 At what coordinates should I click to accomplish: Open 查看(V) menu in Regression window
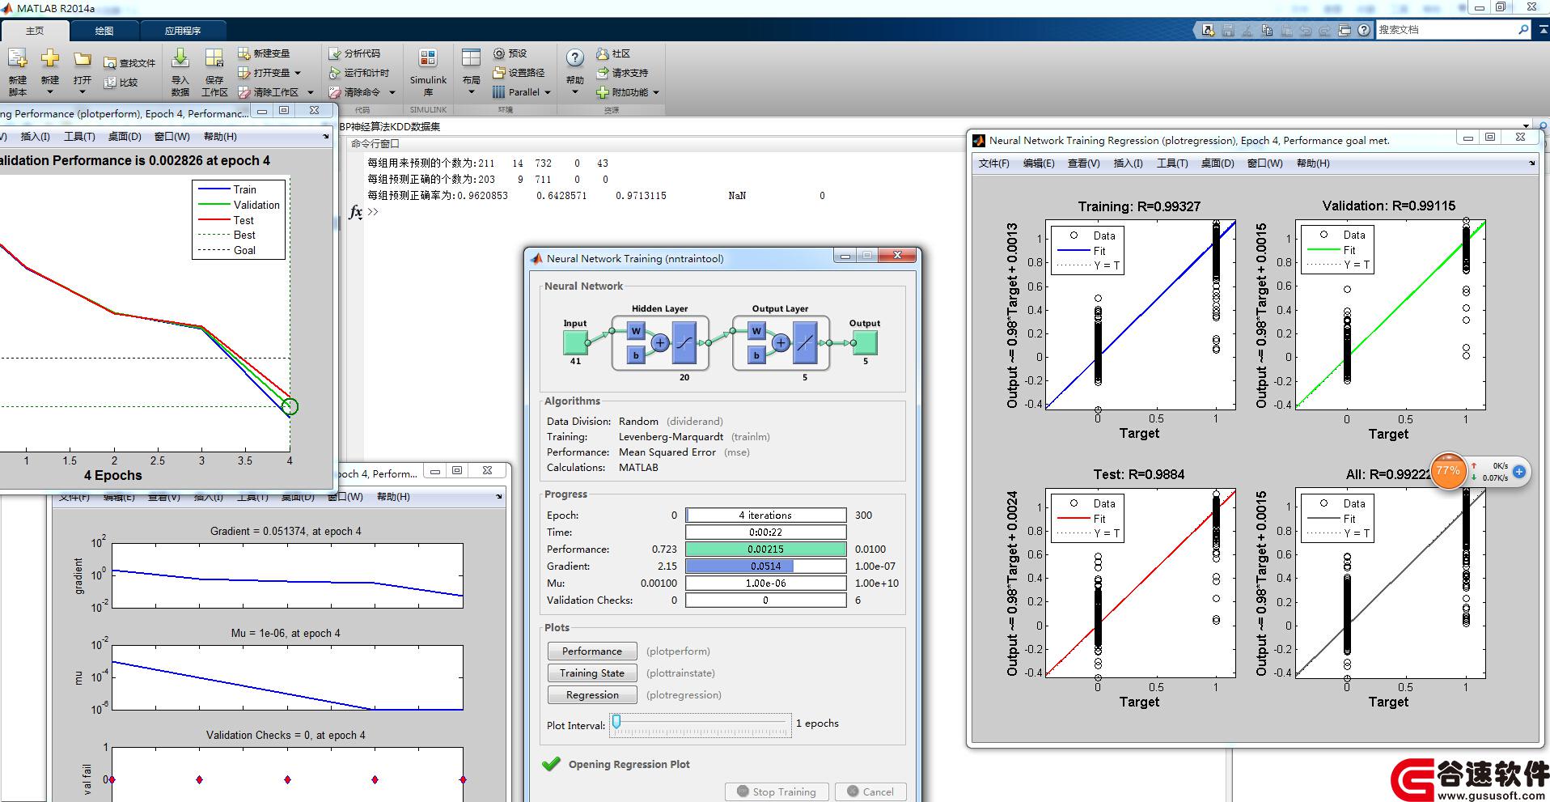pos(1084,163)
